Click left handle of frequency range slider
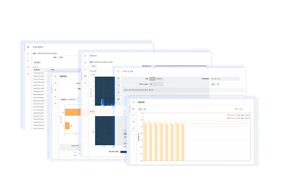283x188 pixels. click(x=154, y=66)
